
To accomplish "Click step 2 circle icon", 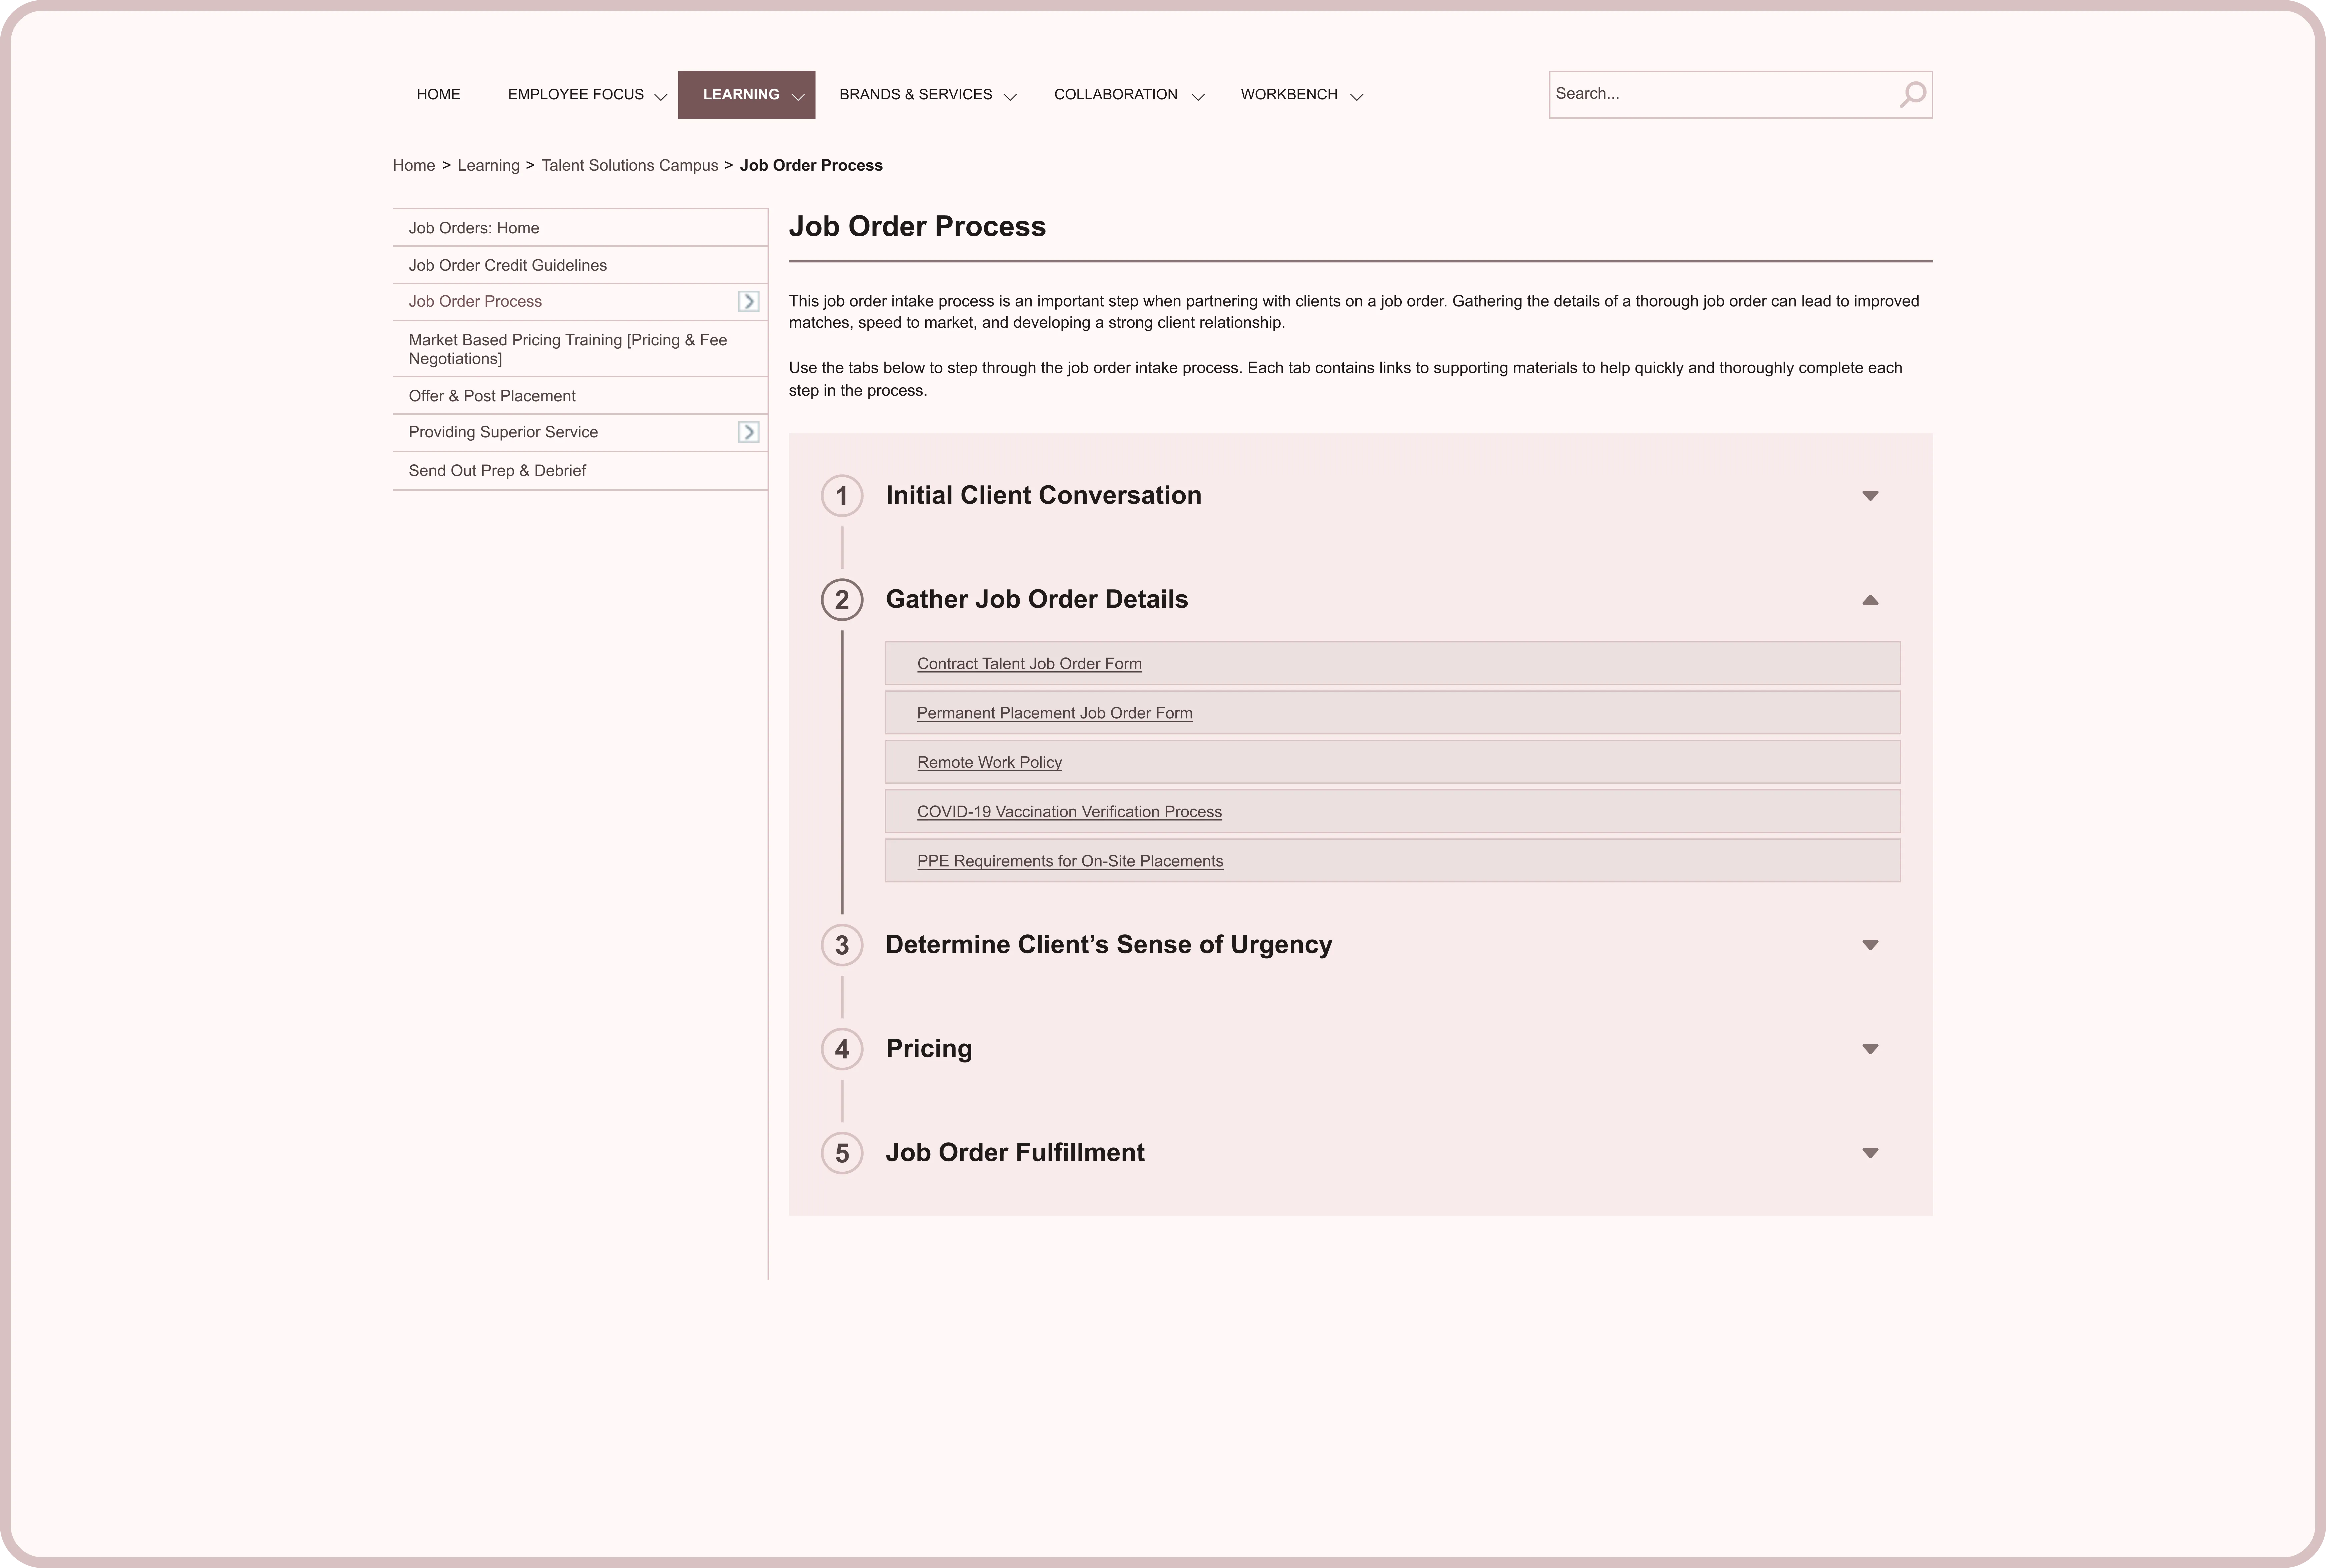I will tap(842, 600).
